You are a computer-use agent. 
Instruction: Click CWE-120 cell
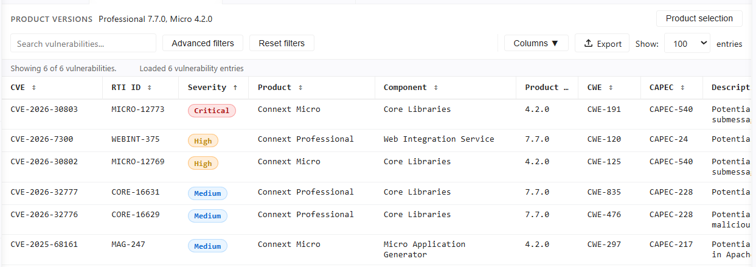(x=604, y=139)
